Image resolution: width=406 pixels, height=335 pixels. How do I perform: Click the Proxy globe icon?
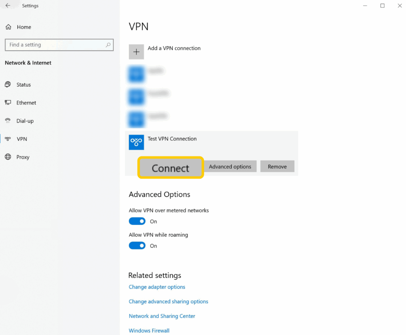(8, 157)
